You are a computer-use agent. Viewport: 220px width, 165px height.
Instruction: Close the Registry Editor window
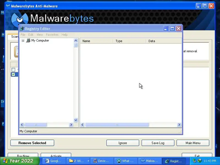pyautogui.click(x=178, y=29)
